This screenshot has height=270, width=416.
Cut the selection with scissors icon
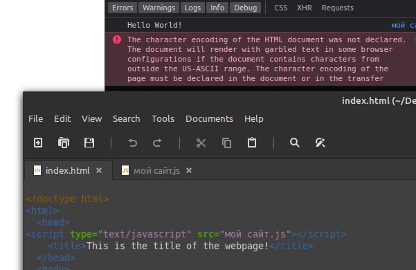pos(201,143)
